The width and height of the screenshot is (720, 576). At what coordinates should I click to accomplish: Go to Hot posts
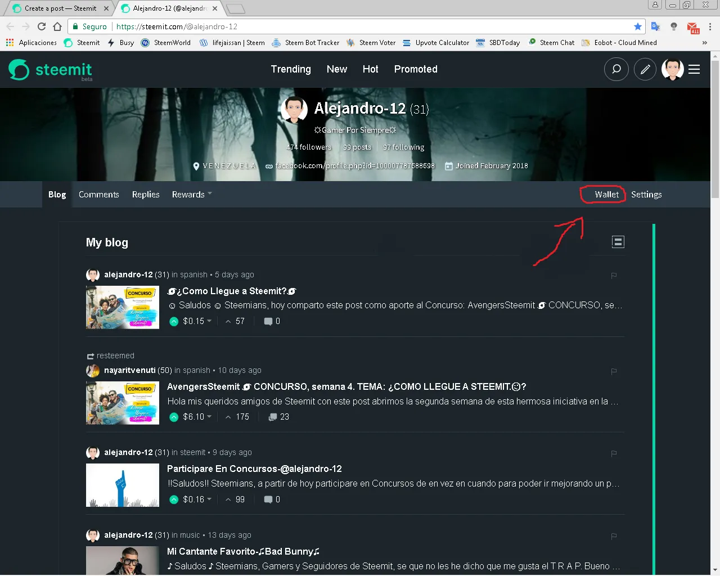pyautogui.click(x=370, y=69)
